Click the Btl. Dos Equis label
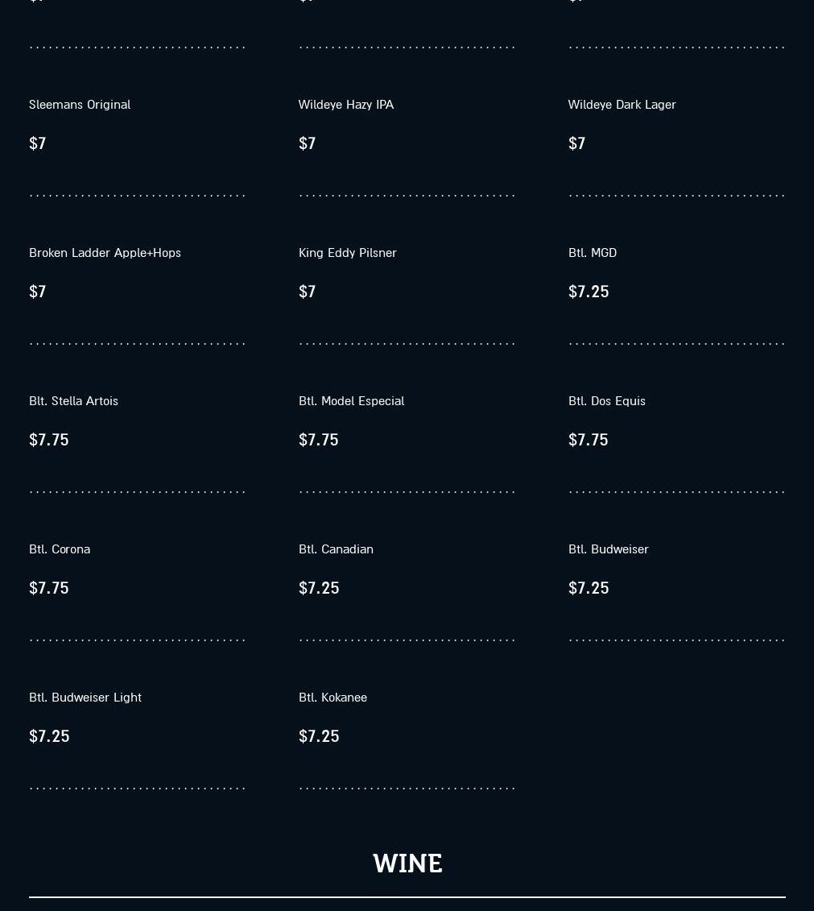 click(x=607, y=401)
